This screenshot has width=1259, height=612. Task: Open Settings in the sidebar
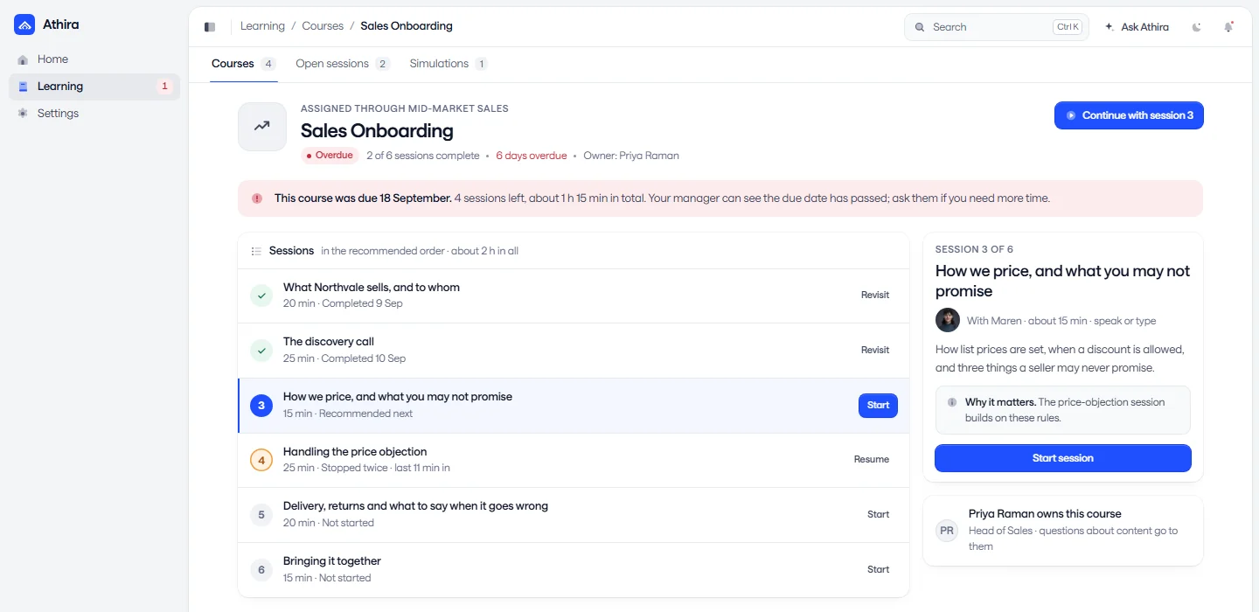click(94, 114)
